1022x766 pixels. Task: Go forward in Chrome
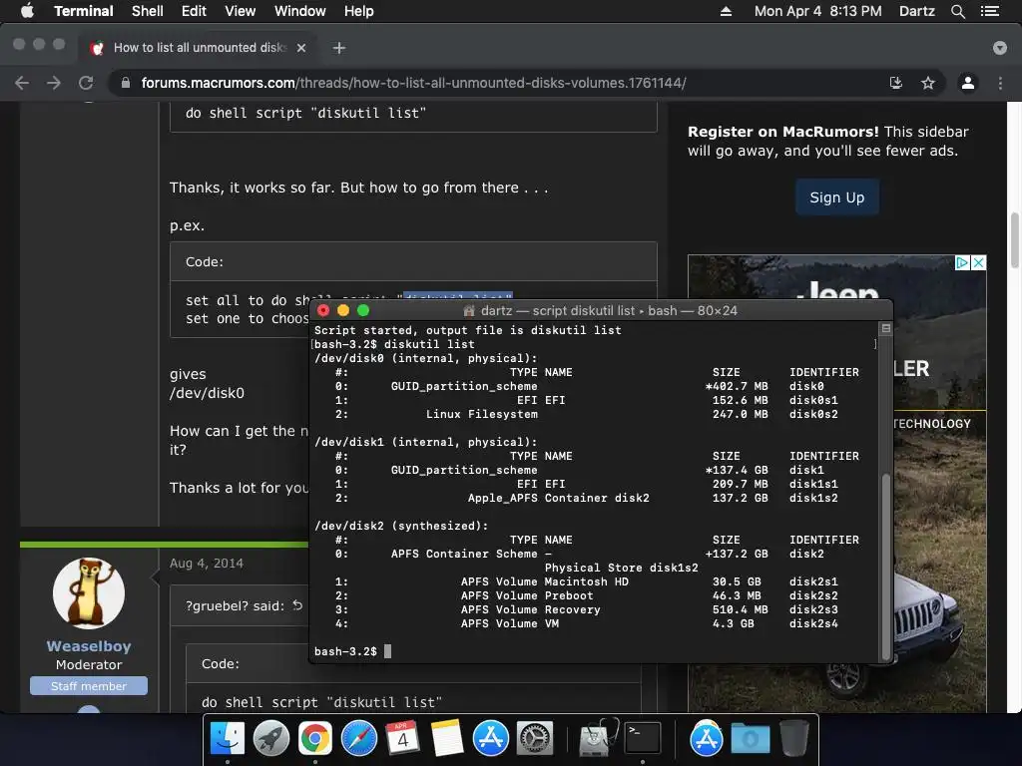pyautogui.click(x=54, y=83)
